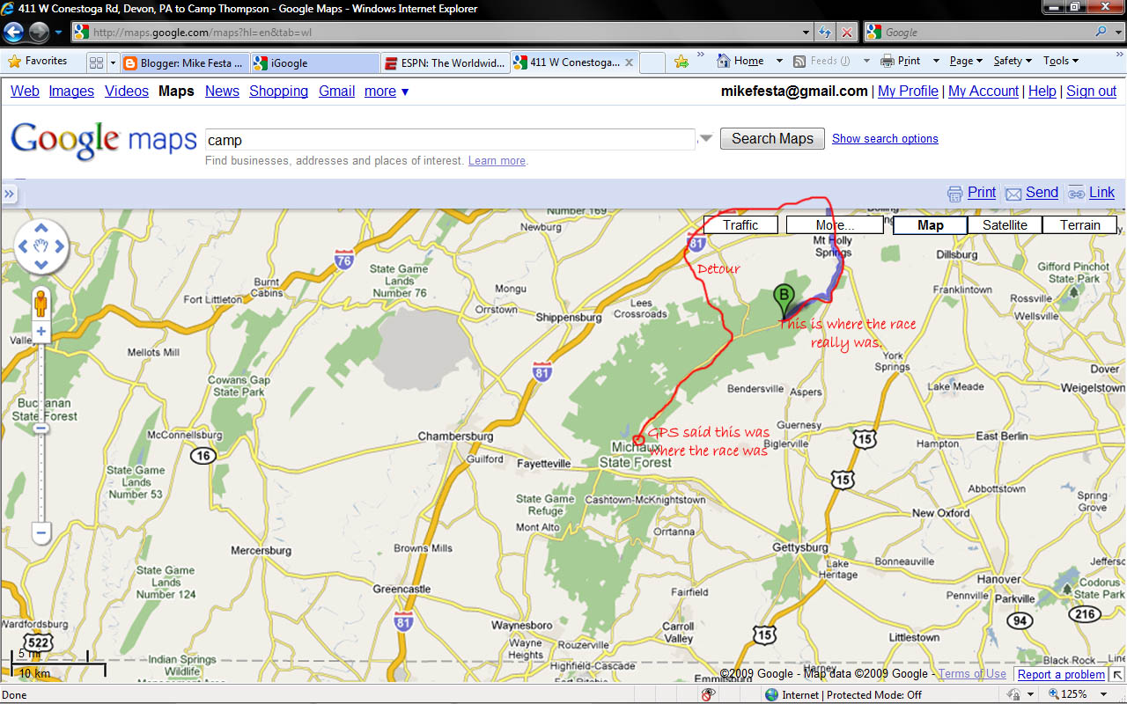Show the hidden left panel with double-arrow
1127x704 pixels.
click(x=10, y=194)
